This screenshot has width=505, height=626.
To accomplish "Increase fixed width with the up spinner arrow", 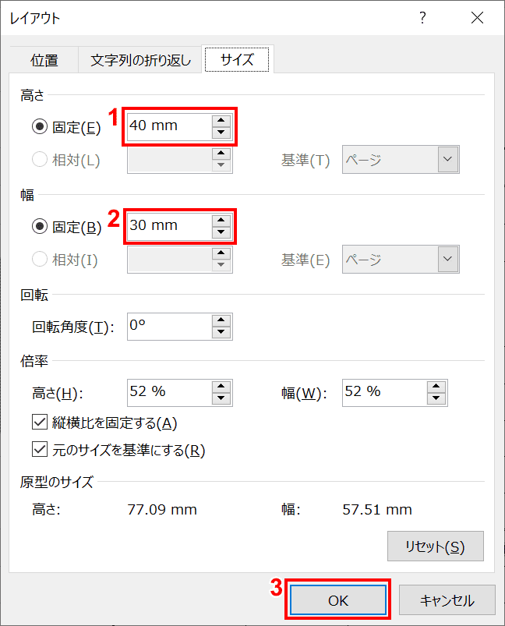I will (221, 221).
